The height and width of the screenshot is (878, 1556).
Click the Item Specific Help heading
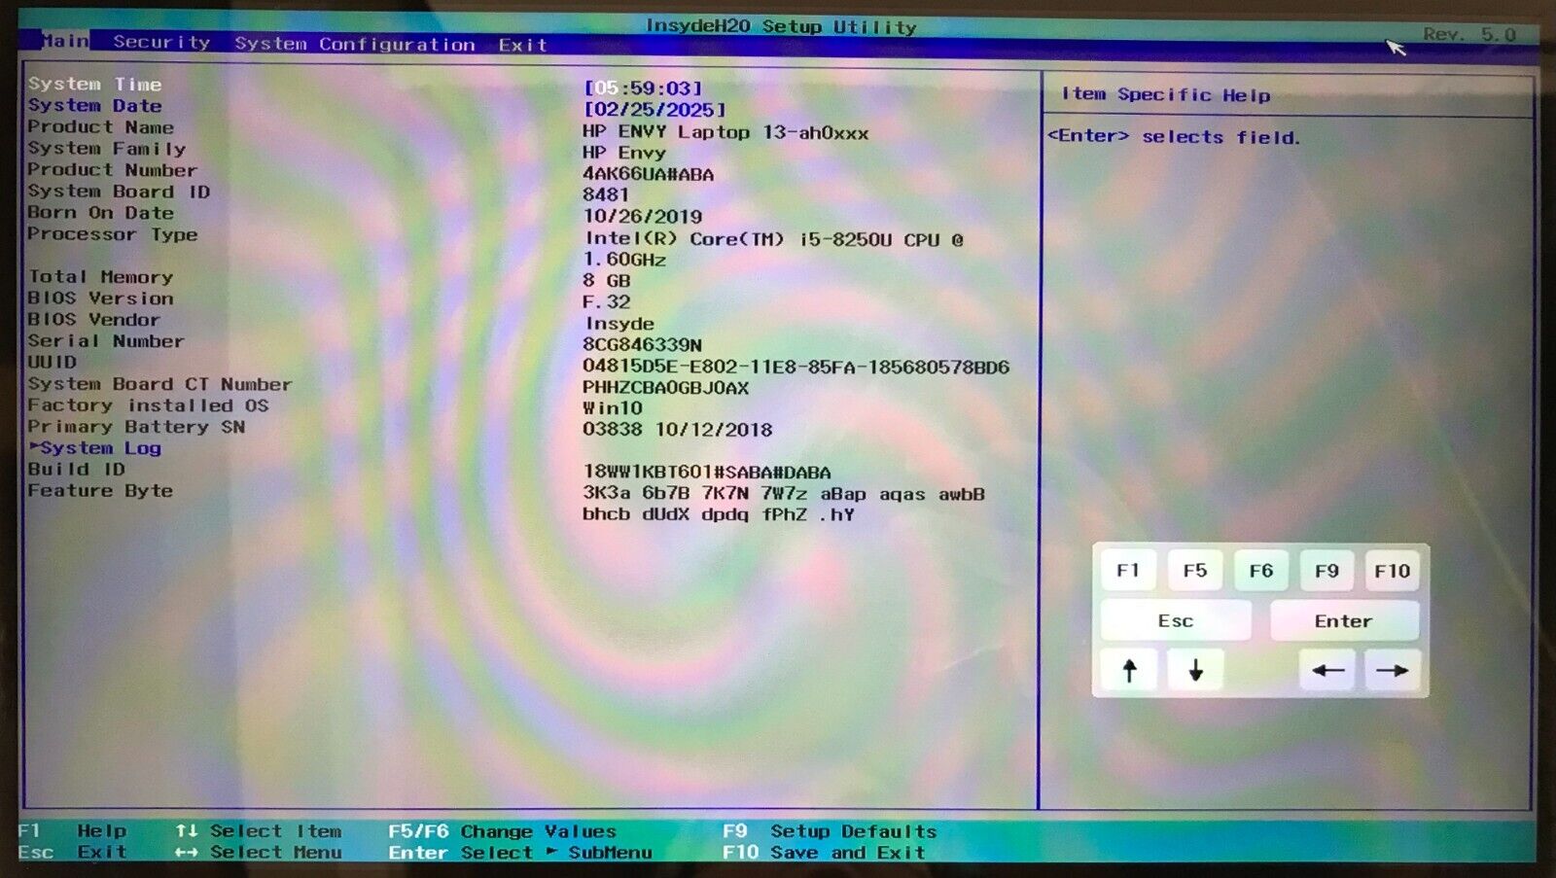point(1165,95)
